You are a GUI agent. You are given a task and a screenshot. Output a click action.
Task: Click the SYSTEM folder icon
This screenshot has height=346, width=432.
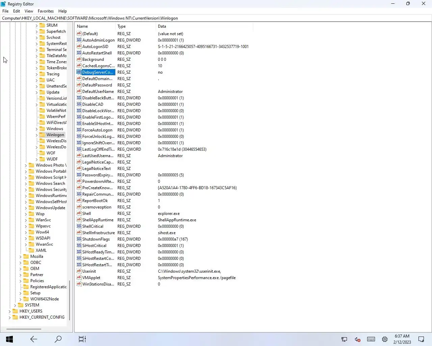point(21,305)
